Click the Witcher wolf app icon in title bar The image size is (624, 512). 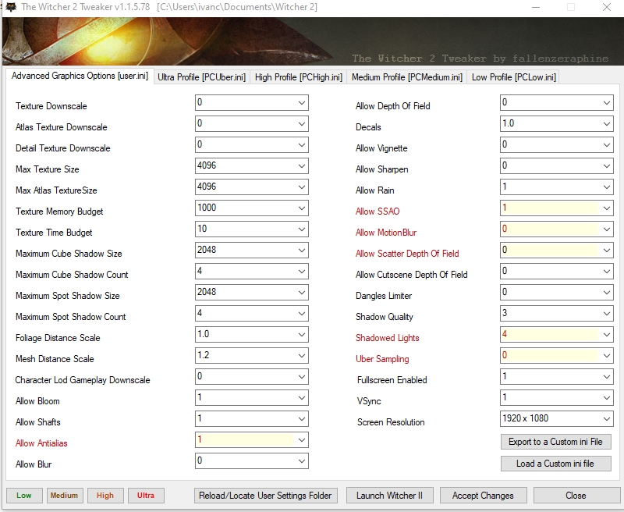pyautogui.click(x=11, y=7)
